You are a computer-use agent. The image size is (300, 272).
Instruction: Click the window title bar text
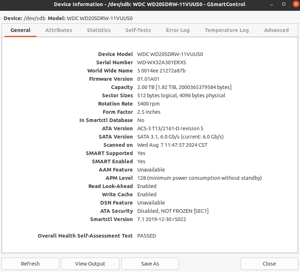point(149,4)
